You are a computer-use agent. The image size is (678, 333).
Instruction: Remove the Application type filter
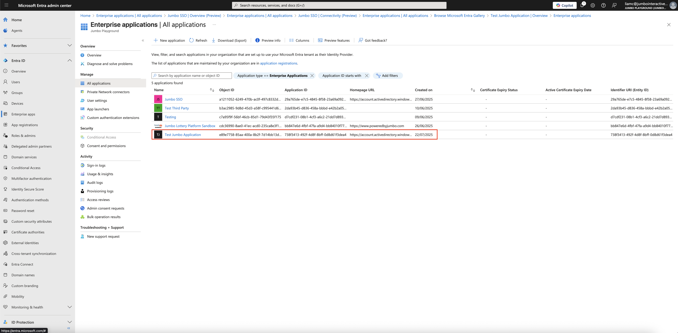312,76
